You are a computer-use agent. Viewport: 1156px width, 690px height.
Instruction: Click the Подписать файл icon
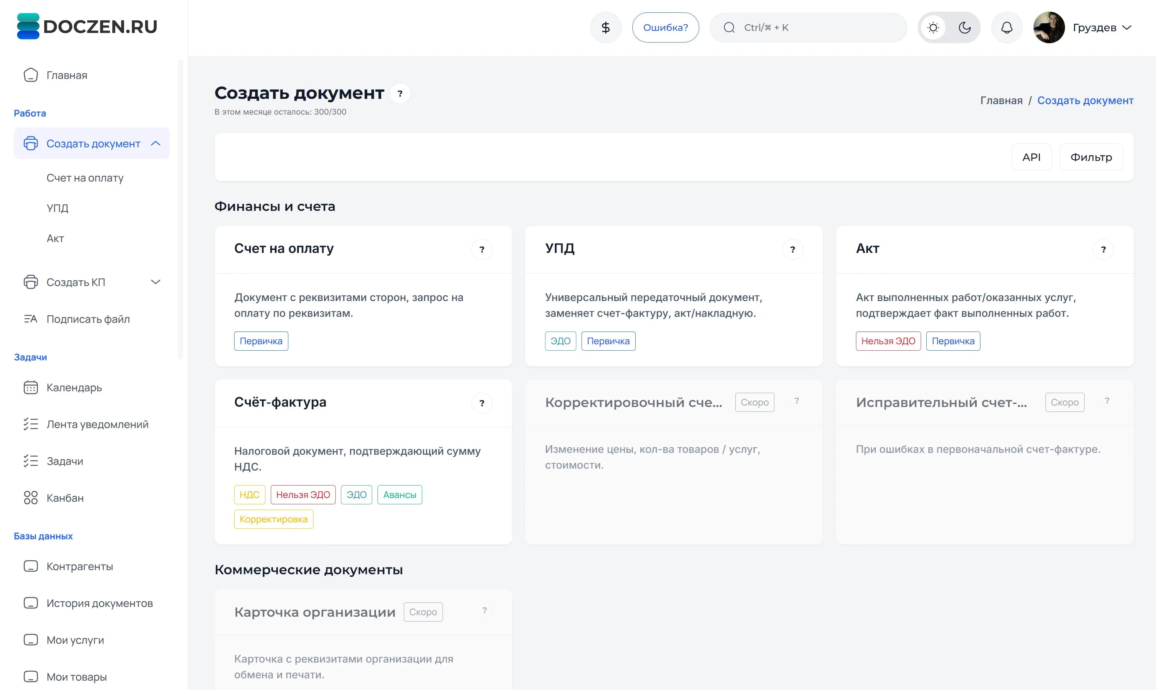(x=31, y=319)
